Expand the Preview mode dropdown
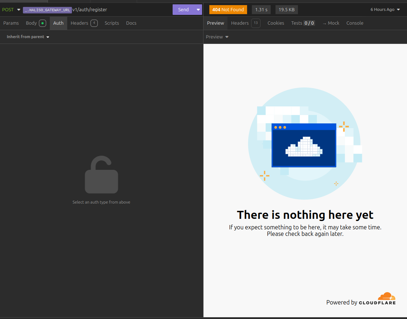The height and width of the screenshot is (319, 407). [217, 37]
